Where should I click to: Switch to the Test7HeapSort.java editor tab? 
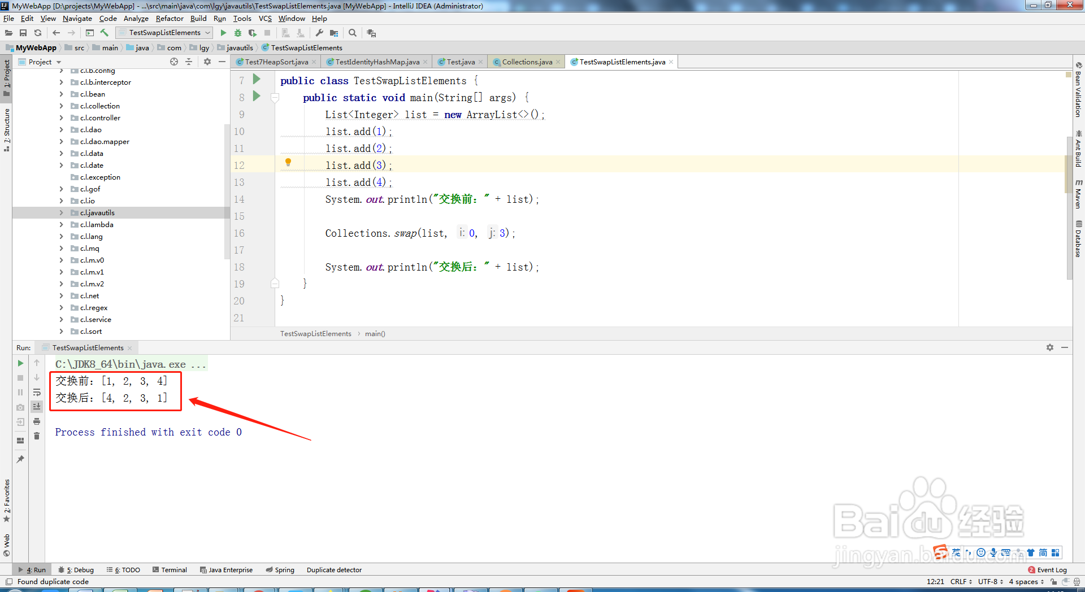click(x=276, y=62)
